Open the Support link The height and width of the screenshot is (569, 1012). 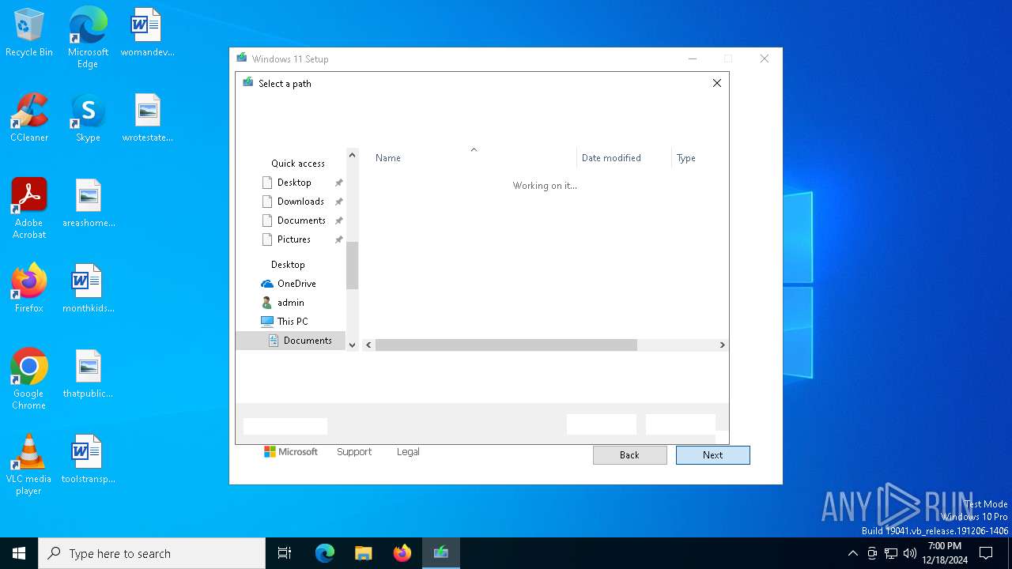point(354,452)
